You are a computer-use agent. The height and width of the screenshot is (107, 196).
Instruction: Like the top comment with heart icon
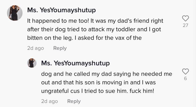tap(185, 18)
